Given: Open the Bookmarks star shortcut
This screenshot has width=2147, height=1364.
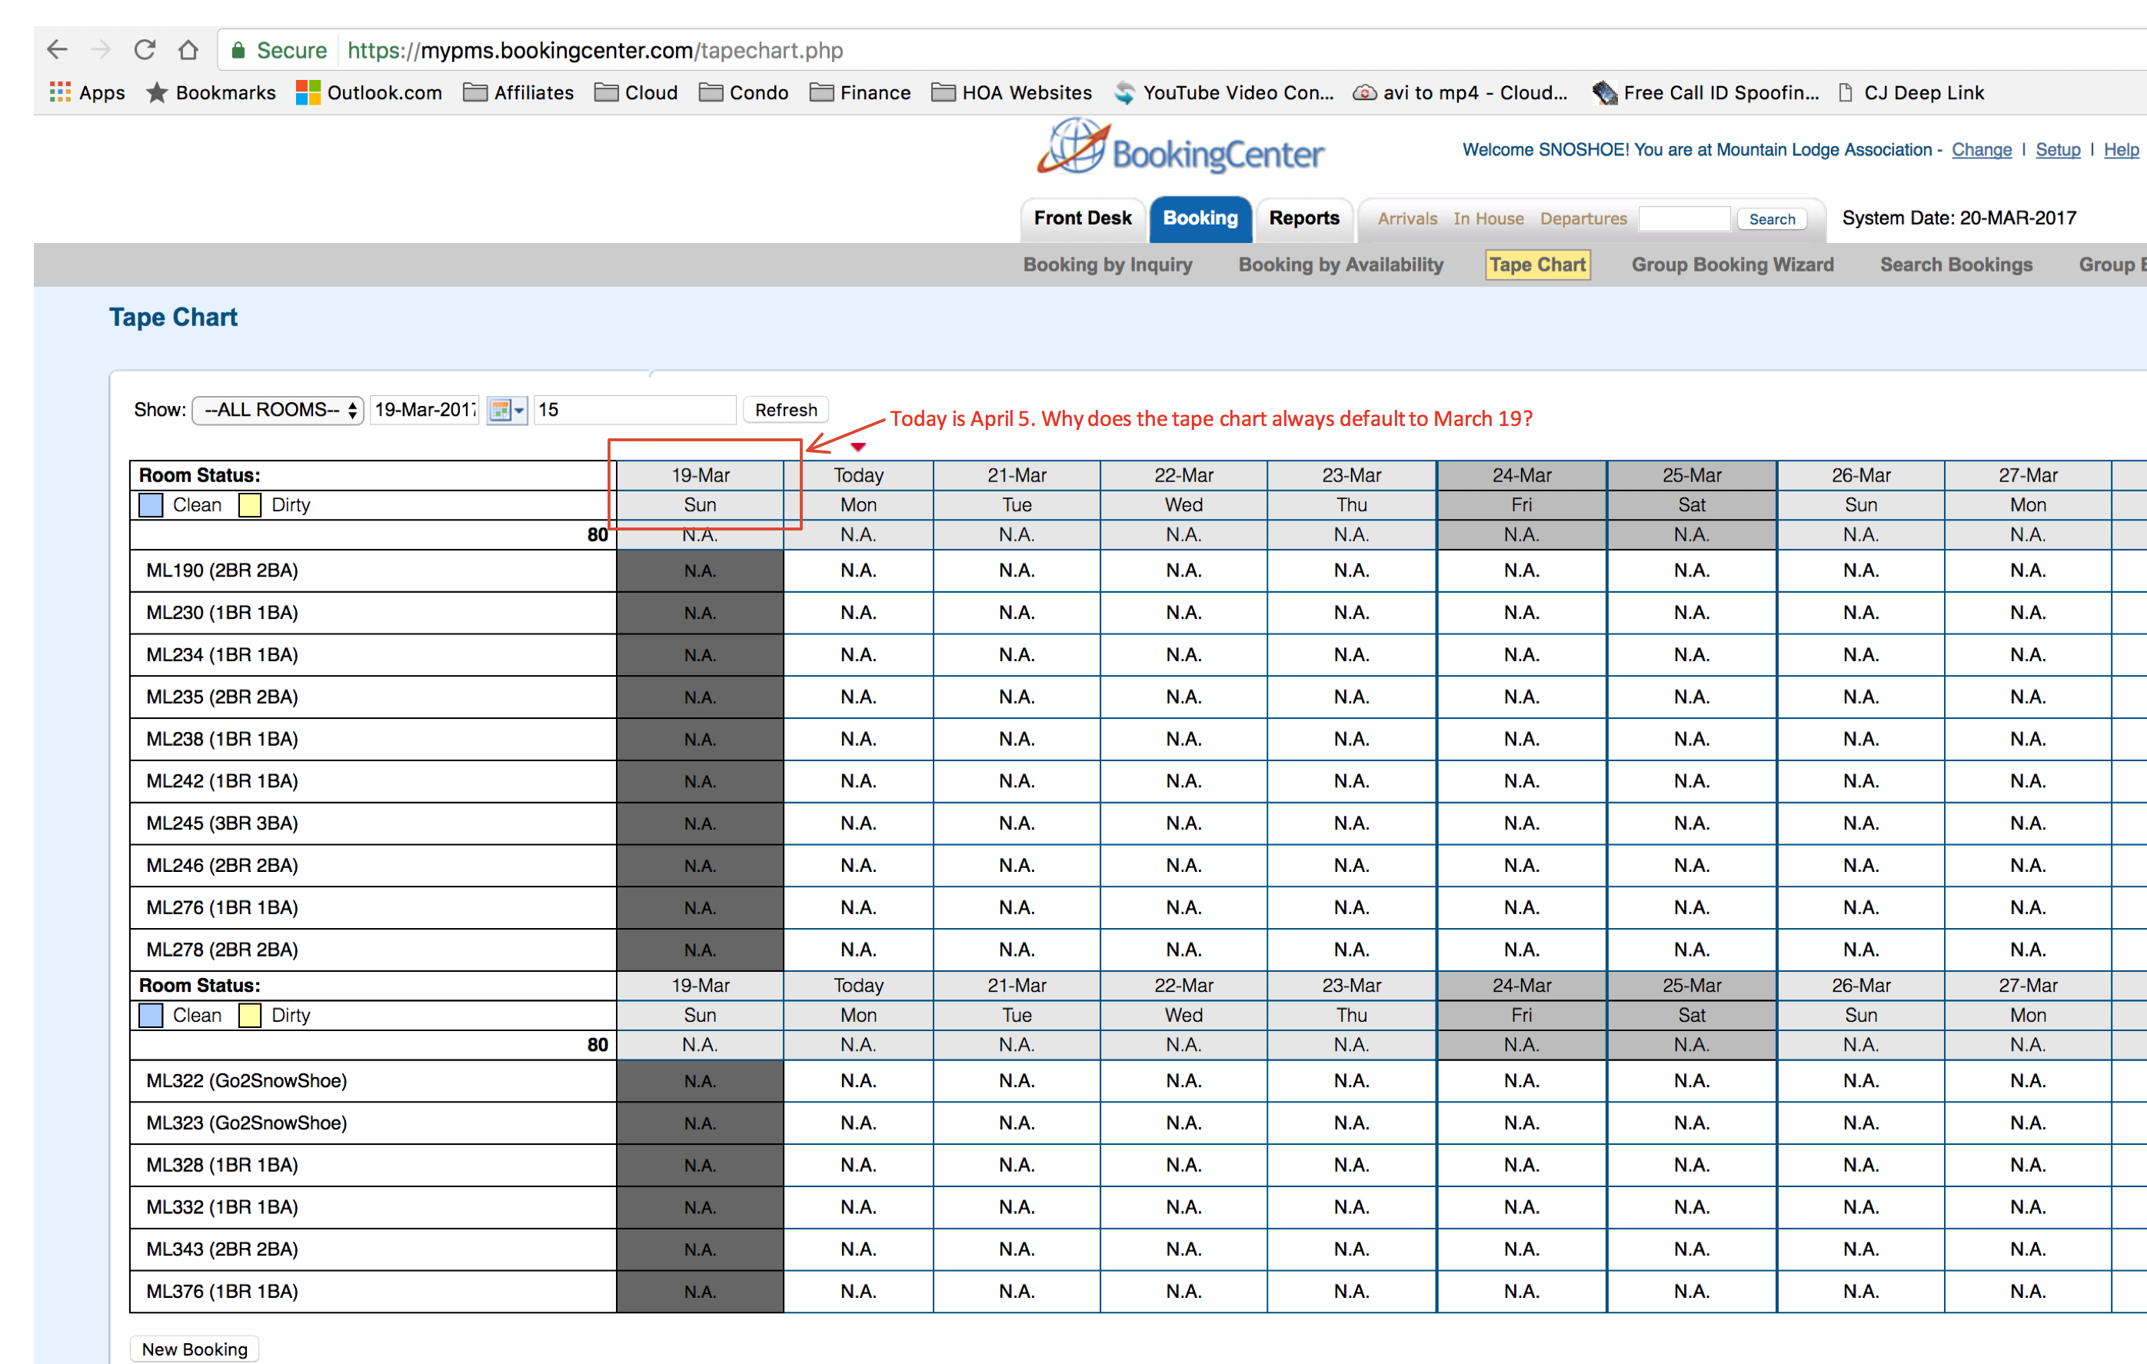Looking at the screenshot, I should tap(211, 93).
